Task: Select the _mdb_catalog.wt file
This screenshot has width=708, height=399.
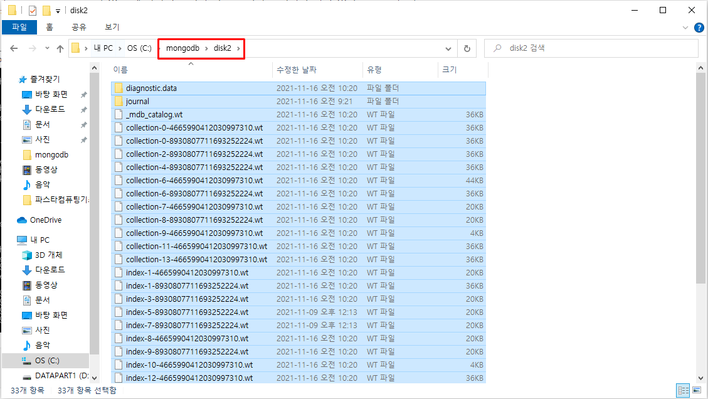Action: click(x=298, y=114)
